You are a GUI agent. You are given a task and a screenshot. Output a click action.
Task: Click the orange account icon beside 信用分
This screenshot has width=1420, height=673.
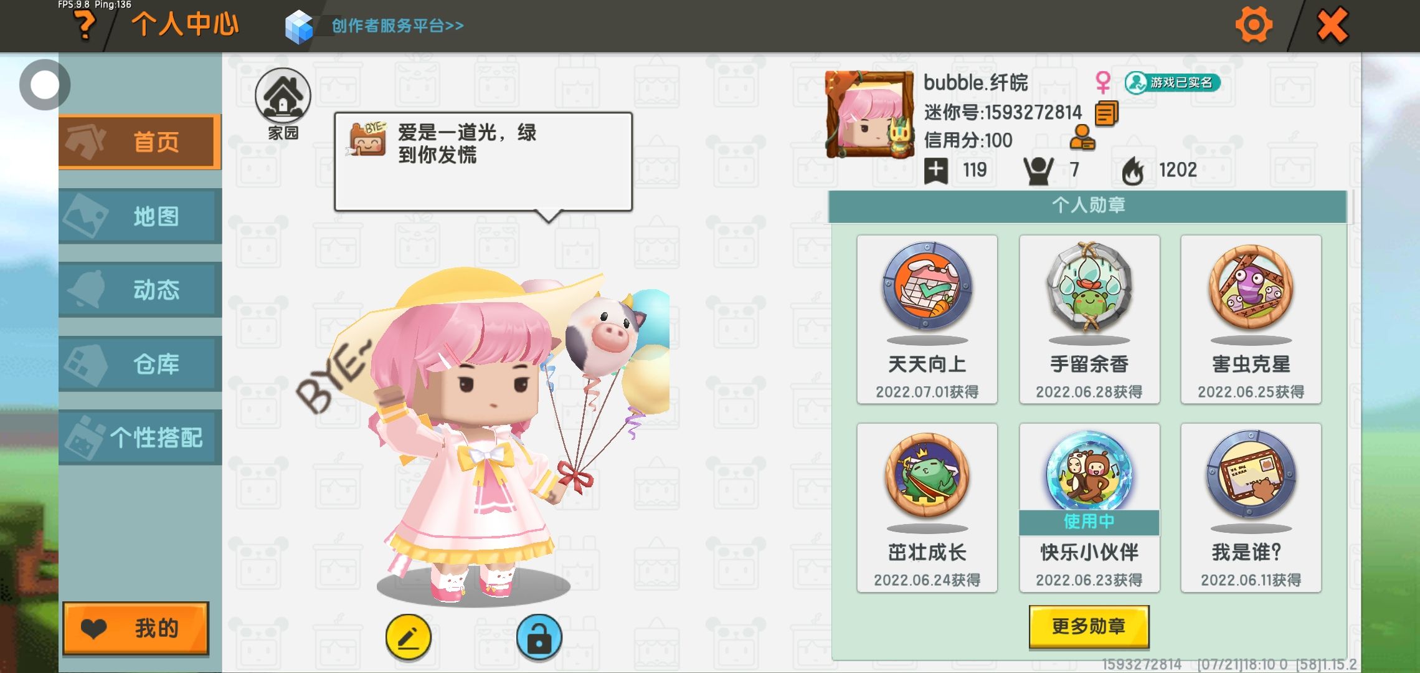tap(1082, 138)
